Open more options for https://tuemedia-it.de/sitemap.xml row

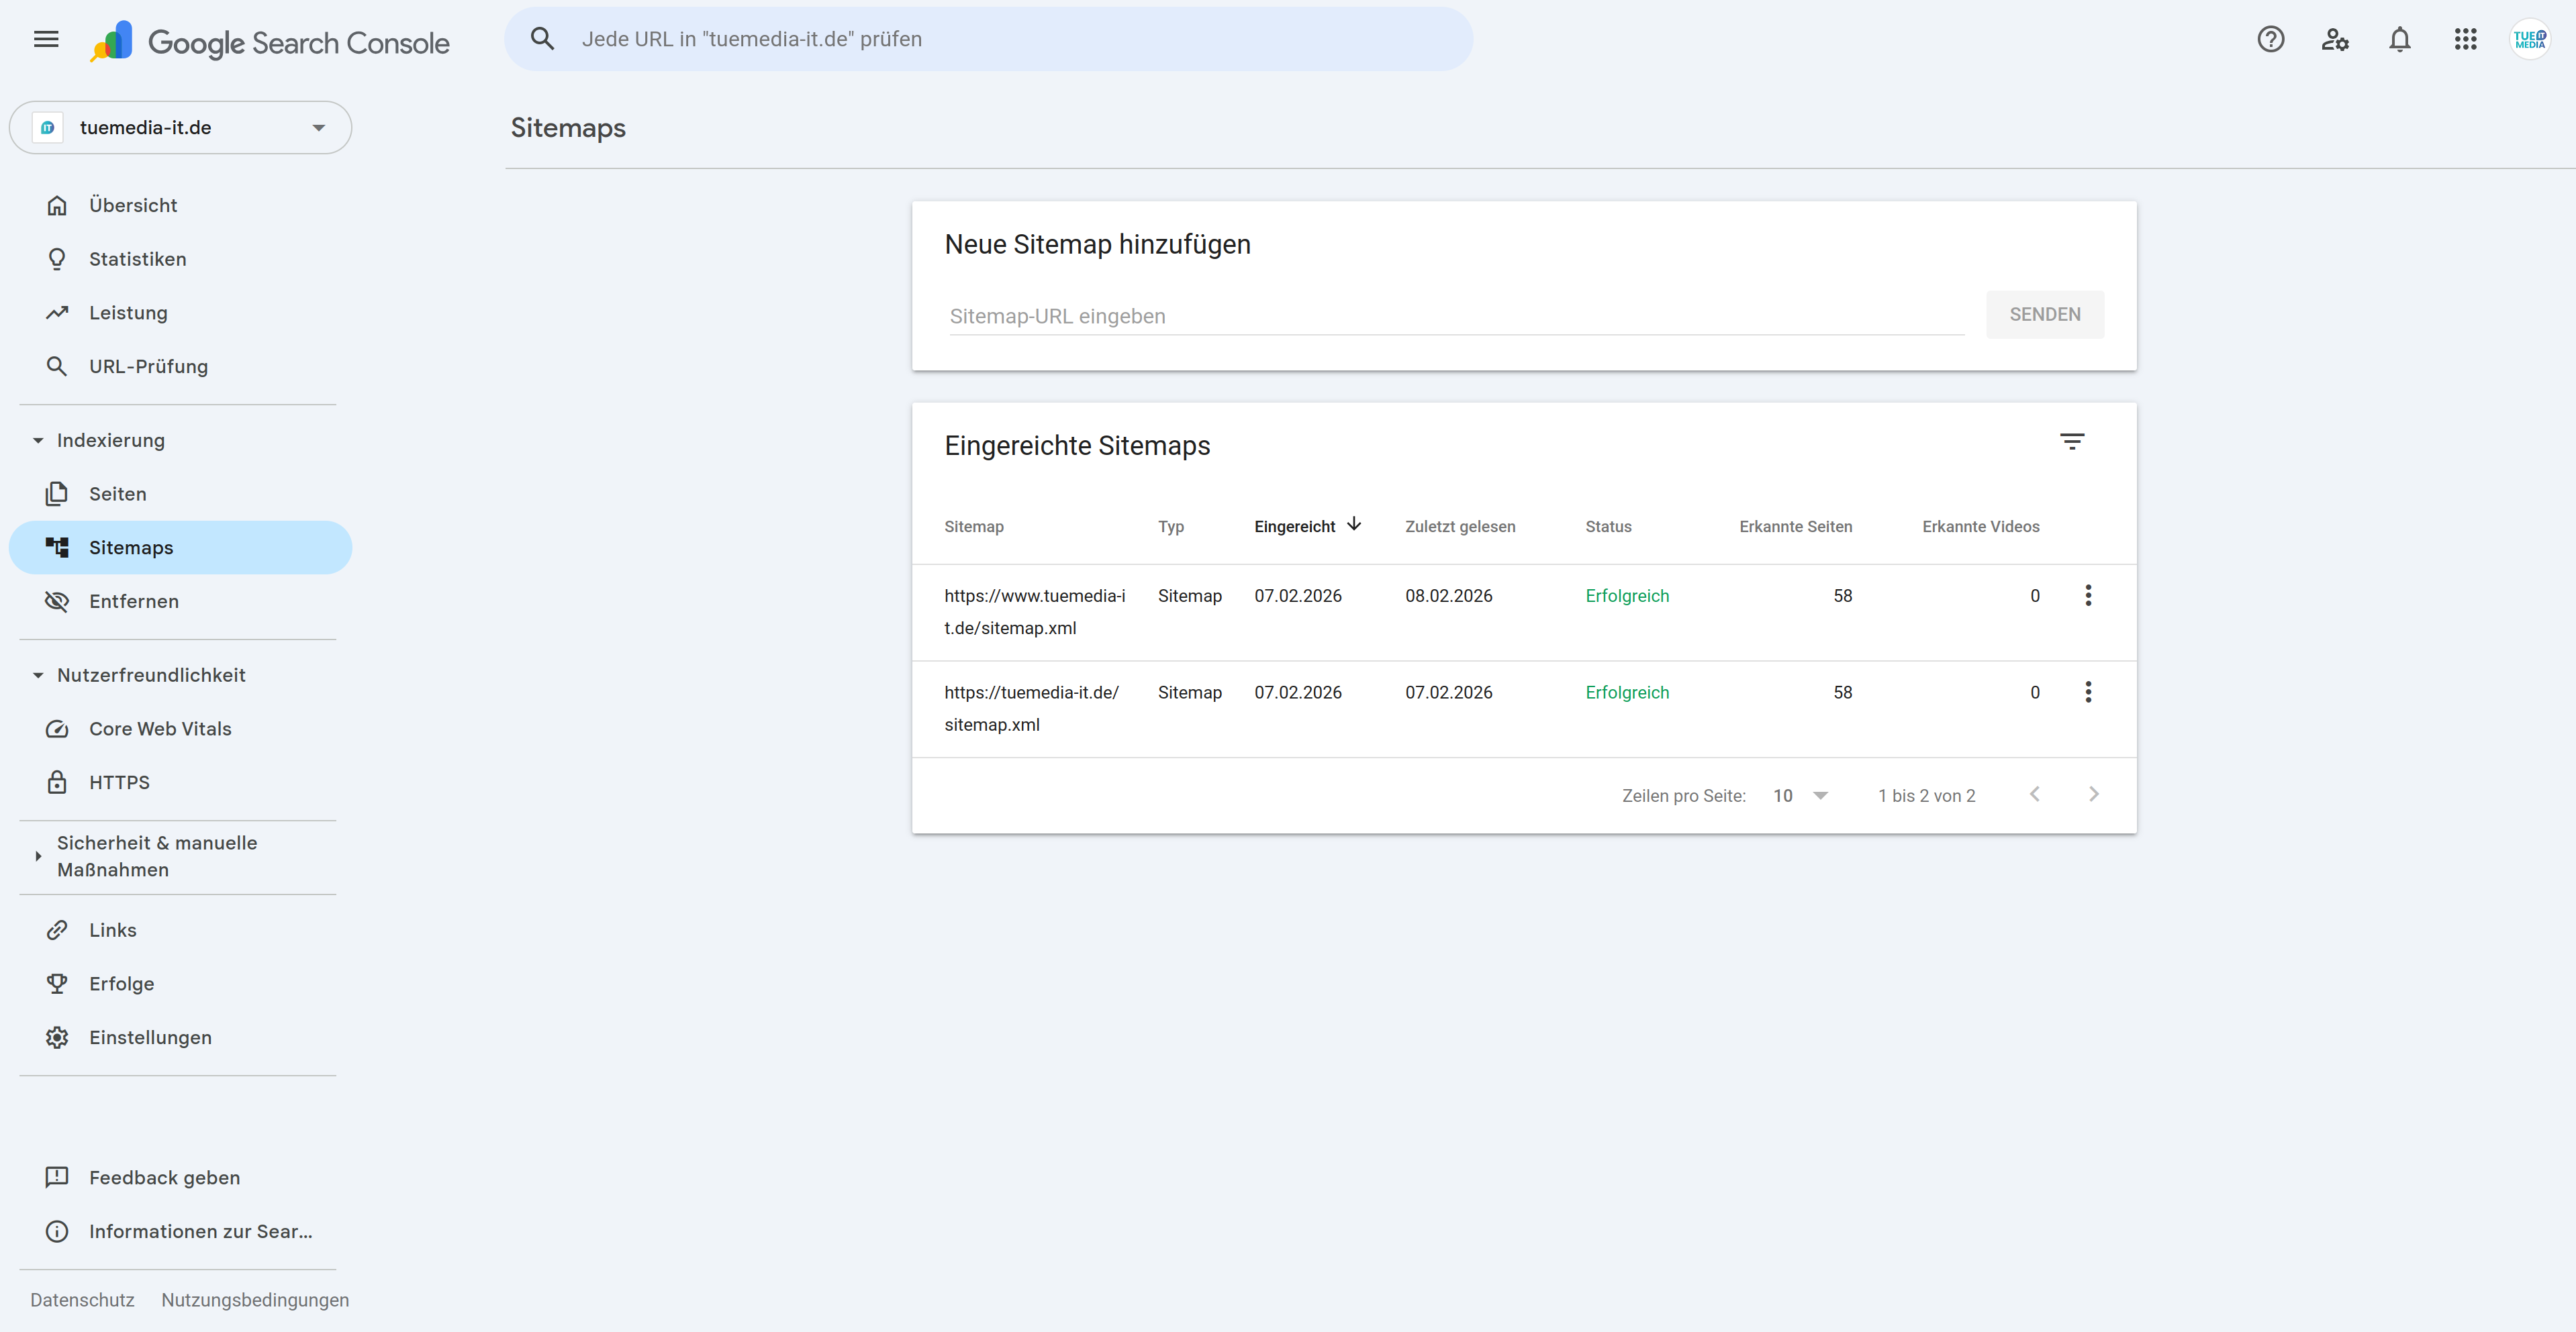click(2088, 693)
